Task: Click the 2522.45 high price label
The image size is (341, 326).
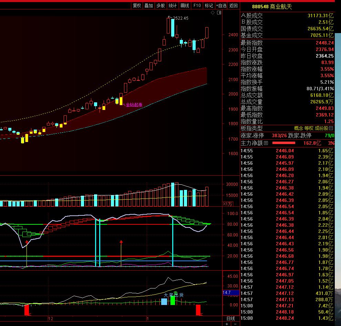Action: pyautogui.click(x=180, y=18)
